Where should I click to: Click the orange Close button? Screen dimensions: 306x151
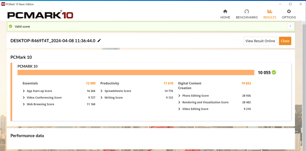pos(285,41)
